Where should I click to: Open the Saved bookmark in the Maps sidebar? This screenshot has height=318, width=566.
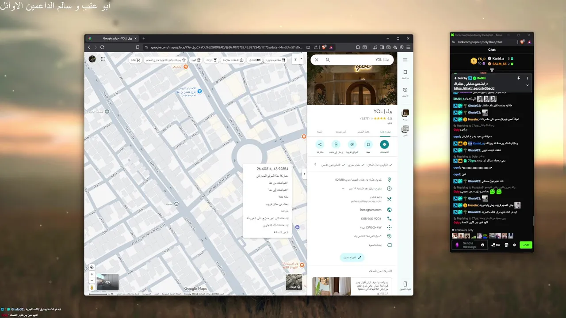point(405,74)
